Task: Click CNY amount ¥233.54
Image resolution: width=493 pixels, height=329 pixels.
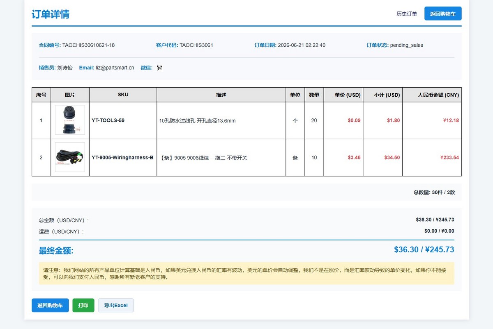Action: coord(450,157)
